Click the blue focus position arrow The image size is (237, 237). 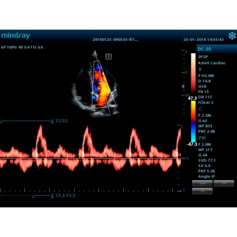coord(183,87)
